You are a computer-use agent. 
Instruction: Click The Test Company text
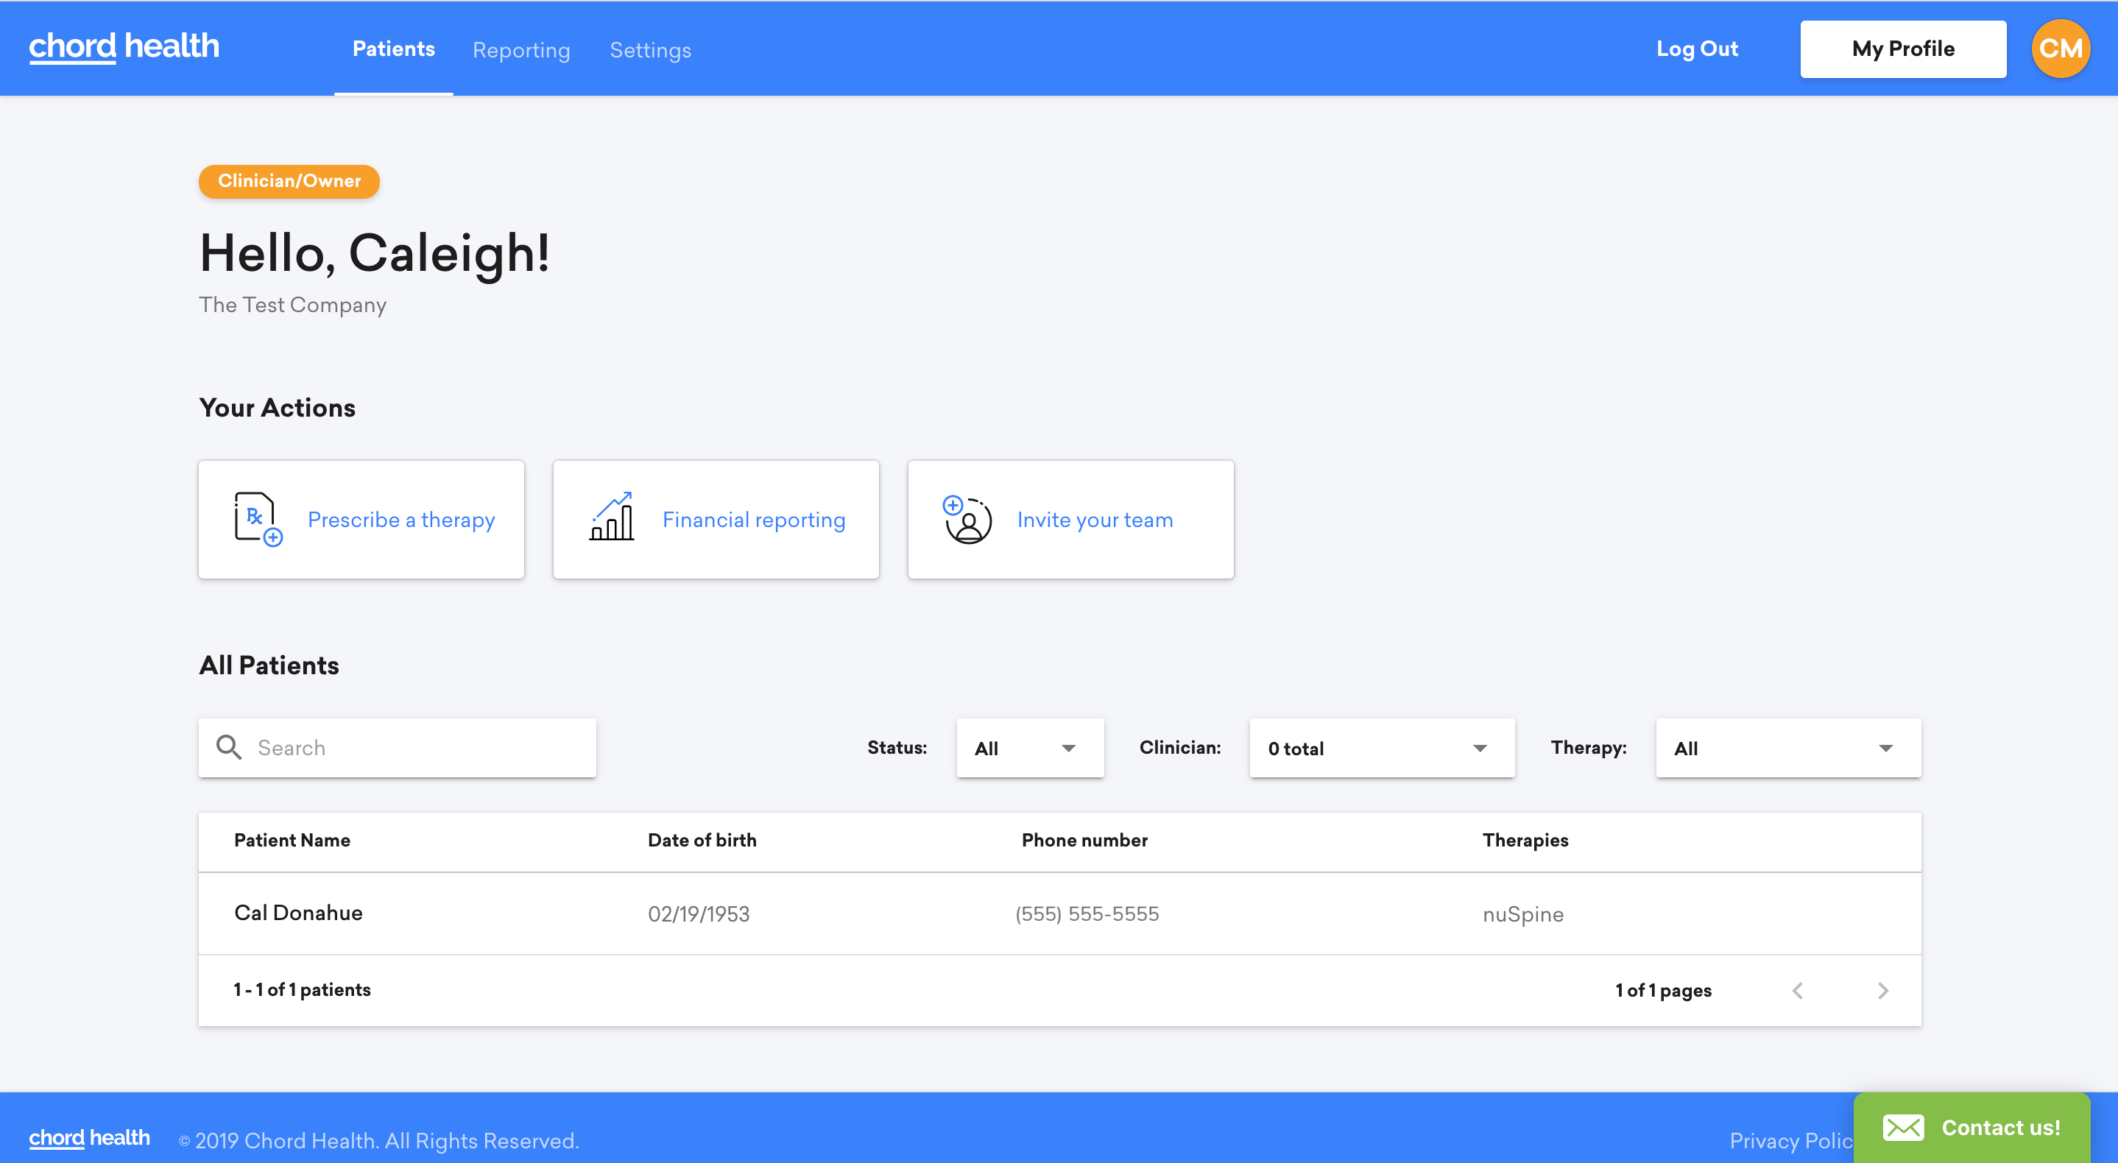coord(293,305)
